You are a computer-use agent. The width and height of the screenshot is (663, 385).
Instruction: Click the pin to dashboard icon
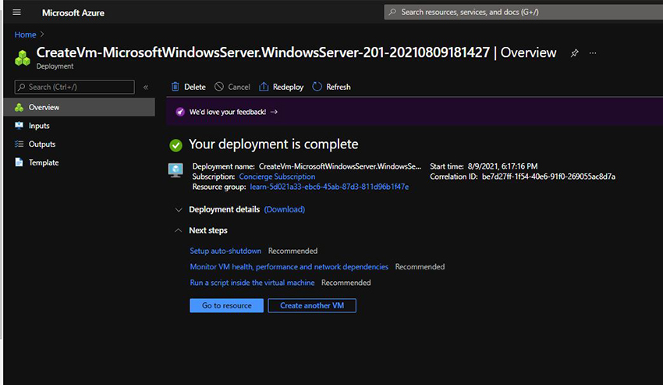pos(575,53)
